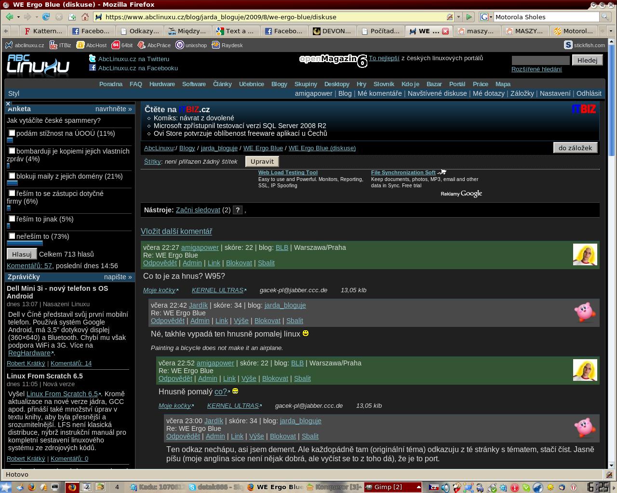Open the AbcHost bookmark

[x=92, y=45]
